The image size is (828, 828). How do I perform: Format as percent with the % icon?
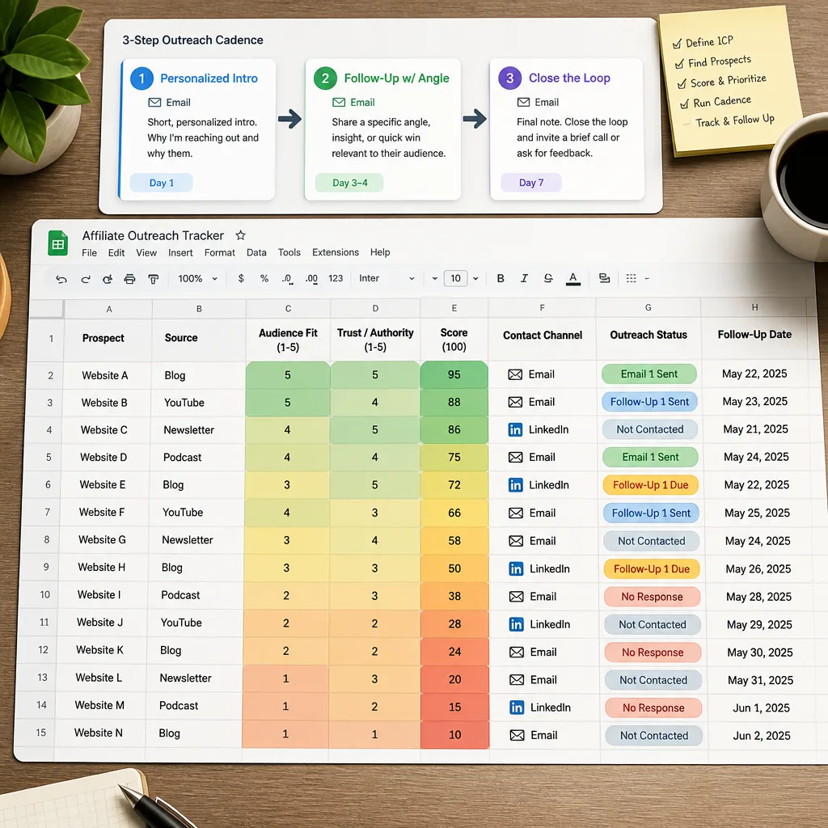point(264,278)
